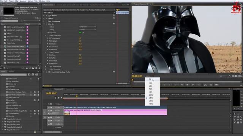Select the Razor tool
The image size is (243, 136).
tap(235, 119)
